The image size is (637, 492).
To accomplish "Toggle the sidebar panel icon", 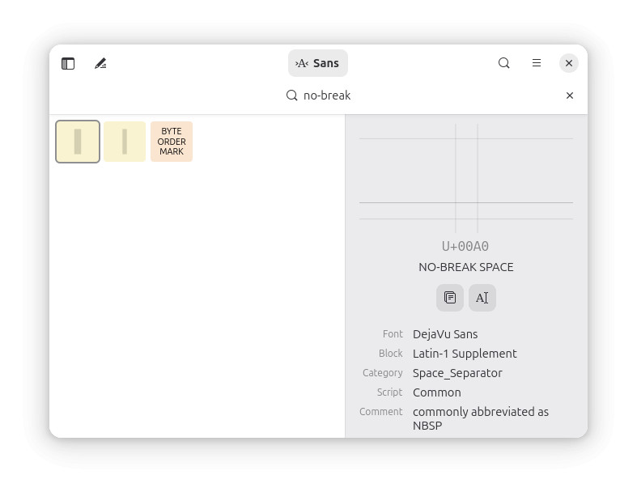I will [x=68, y=63].
